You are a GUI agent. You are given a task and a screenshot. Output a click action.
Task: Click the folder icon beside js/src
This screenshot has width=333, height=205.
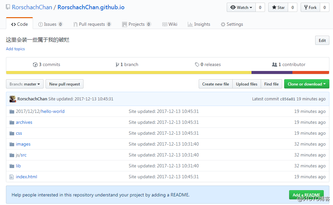[x=12, y=155]
